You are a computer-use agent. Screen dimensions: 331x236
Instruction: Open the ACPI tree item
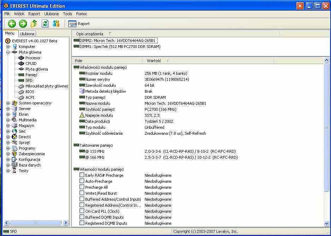[x=30, y=97]
